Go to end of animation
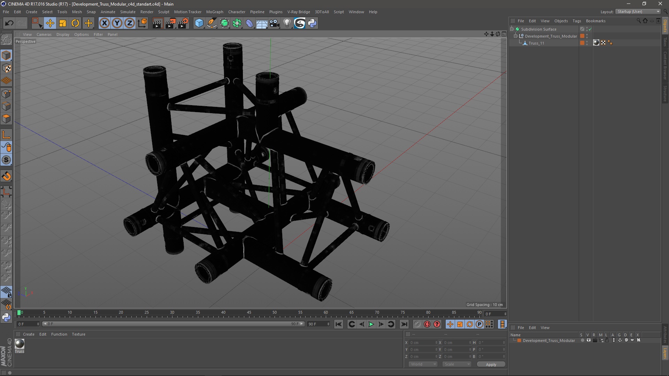 pos(404,324)
